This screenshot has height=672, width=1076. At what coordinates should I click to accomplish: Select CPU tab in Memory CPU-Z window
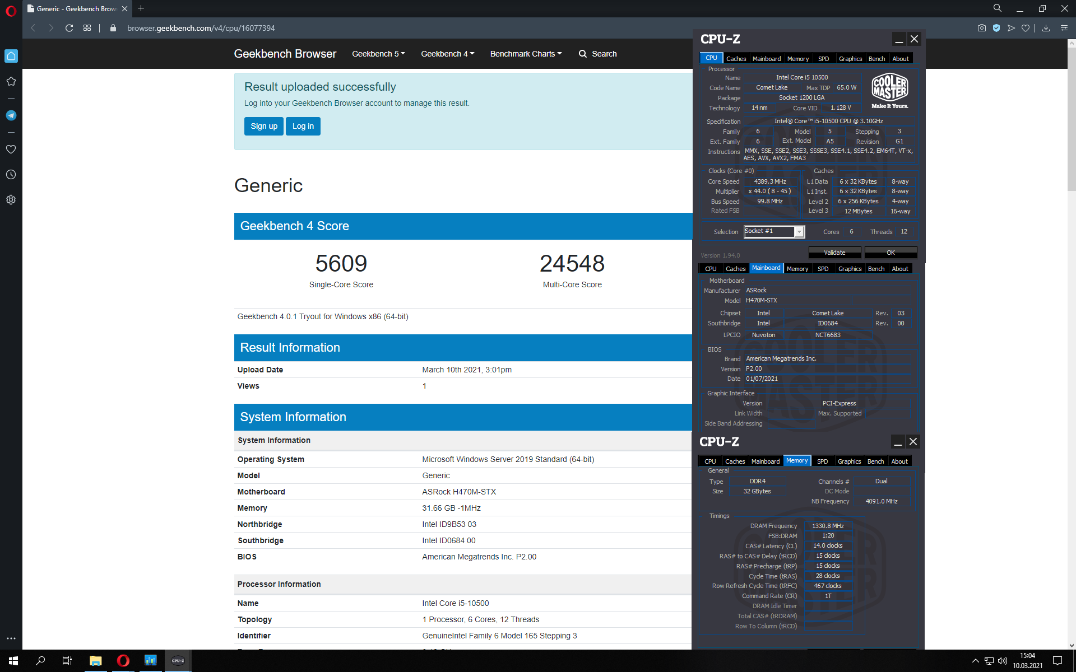tap(710, 461)
